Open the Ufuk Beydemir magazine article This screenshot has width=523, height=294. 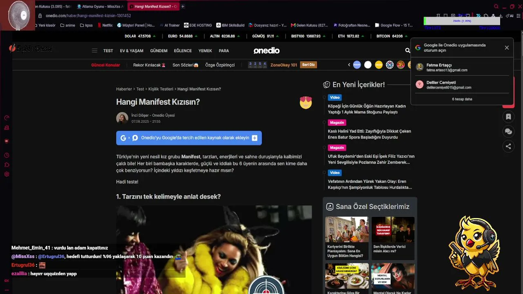(x=371, y=159)
